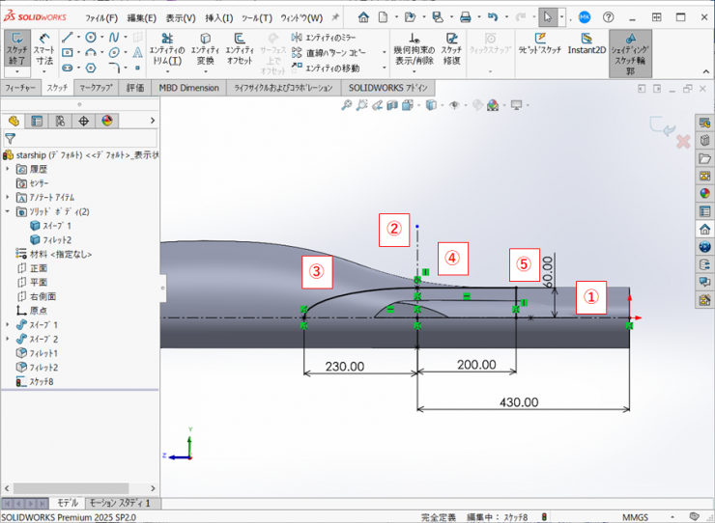Click the DisplayManager color-ball tab icon

point(107,121)
